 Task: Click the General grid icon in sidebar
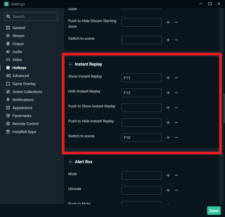tap(8, 28)
